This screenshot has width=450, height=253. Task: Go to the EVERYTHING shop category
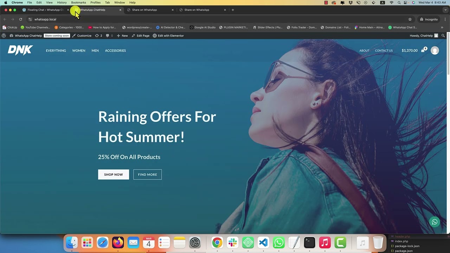point(56,51)
